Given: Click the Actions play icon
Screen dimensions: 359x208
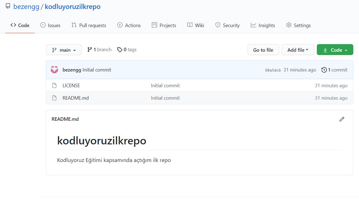Looking at the screenshot, I should click(120, 25).
